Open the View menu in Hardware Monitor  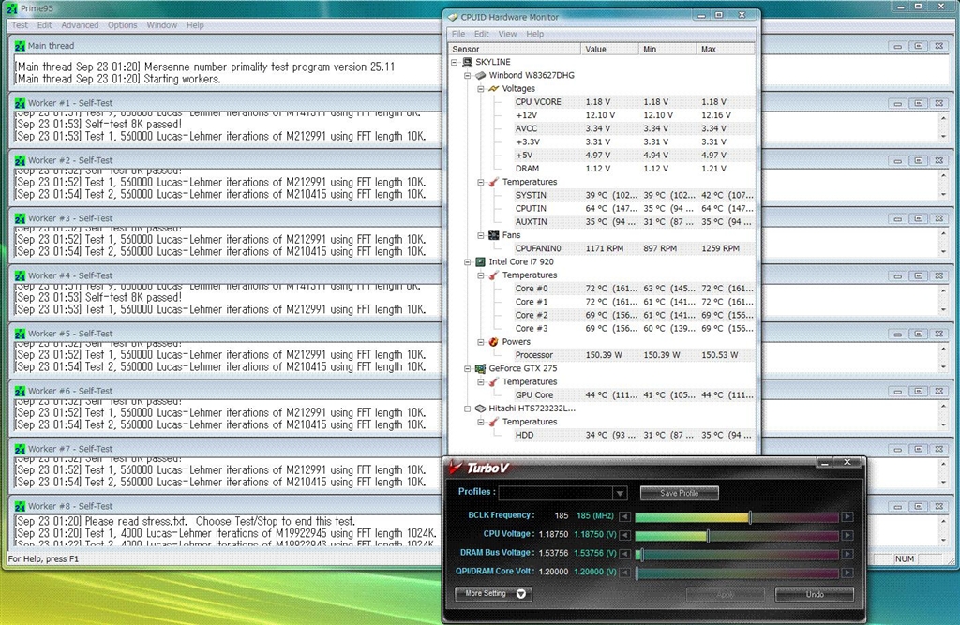pyautogui.click(x=507, y=34)
